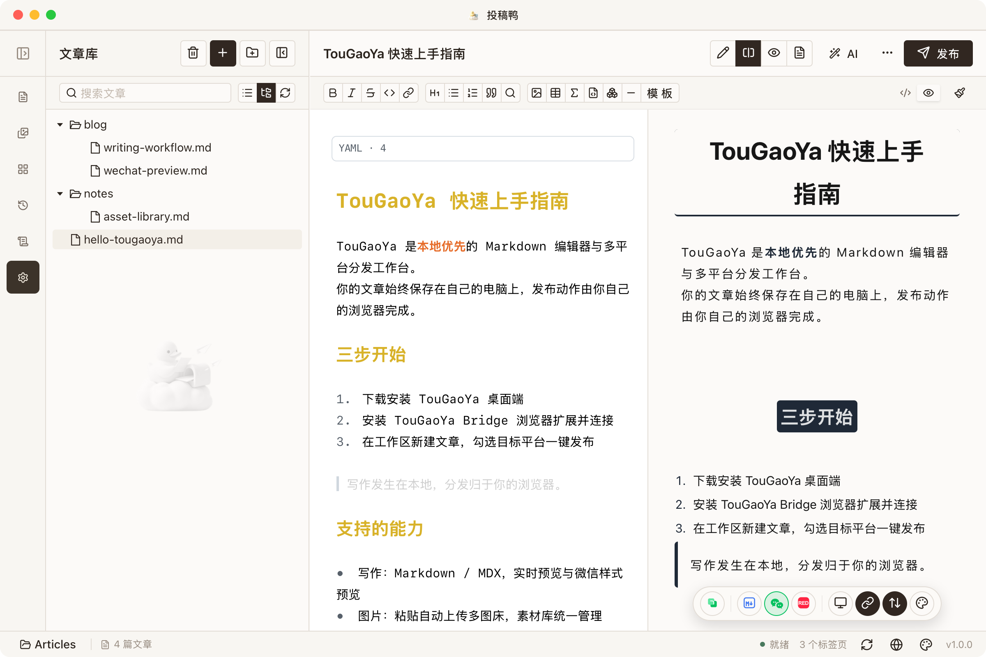This screenshot has height=657, width=986.
Task: Toggle the preview eye above the preview pane
Action: coord(928,93)
